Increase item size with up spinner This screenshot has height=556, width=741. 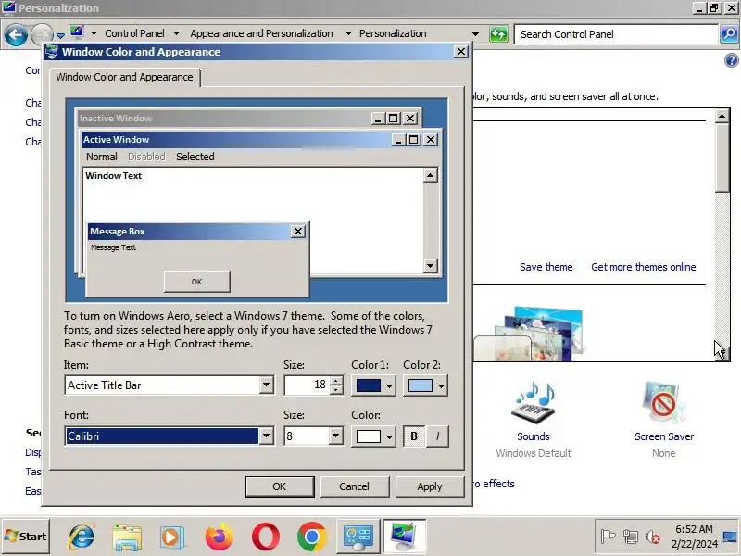336,381
